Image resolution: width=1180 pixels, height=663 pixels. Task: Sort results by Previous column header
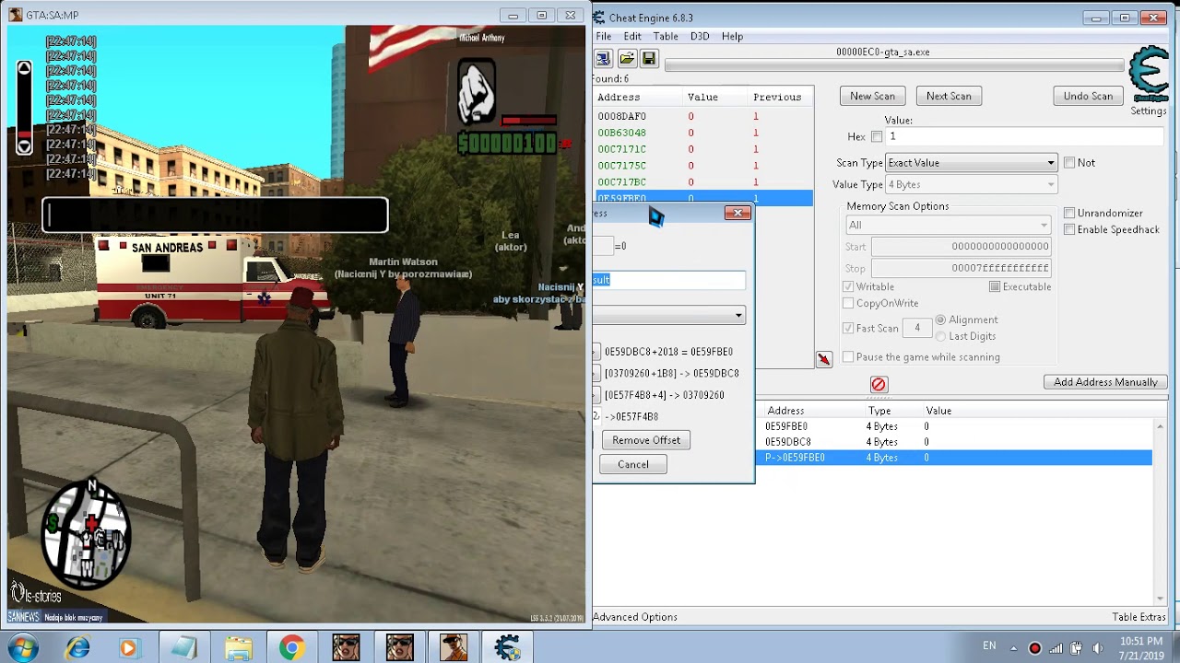[x=778, y=97]
